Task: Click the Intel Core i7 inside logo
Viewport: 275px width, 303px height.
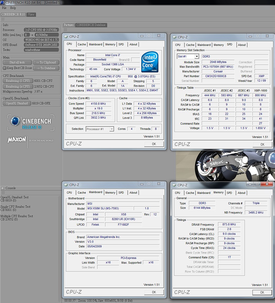Action: [150, 62]
